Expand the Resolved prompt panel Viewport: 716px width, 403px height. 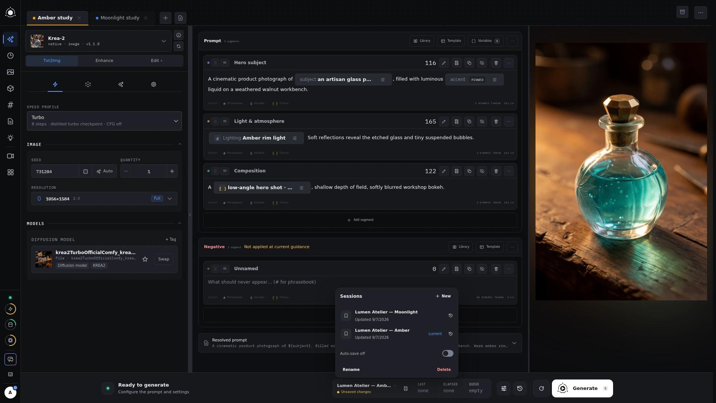coord(514,343)
